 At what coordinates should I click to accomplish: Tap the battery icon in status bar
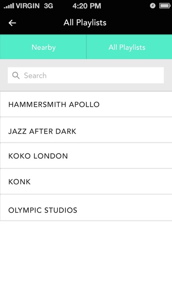point(165,6)
